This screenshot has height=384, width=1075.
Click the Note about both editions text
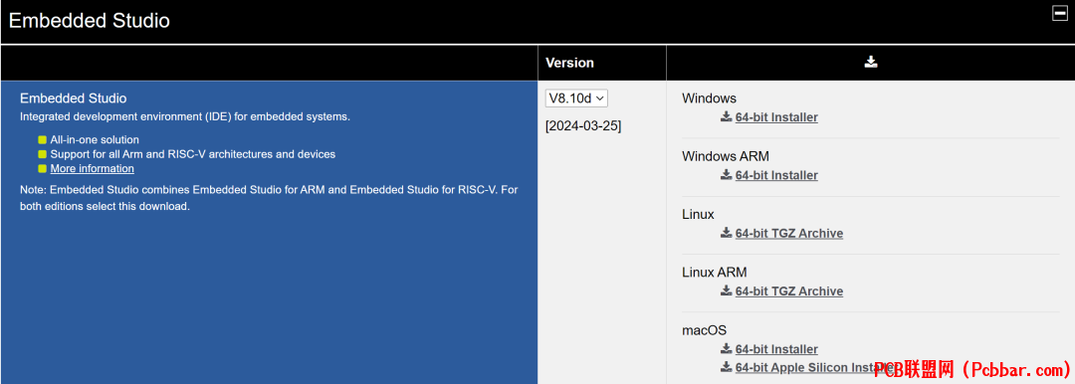pyautogui.click(x=269, y=198)
